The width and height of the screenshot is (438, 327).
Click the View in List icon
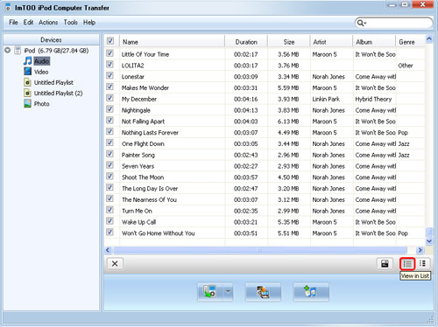point(407,264)
